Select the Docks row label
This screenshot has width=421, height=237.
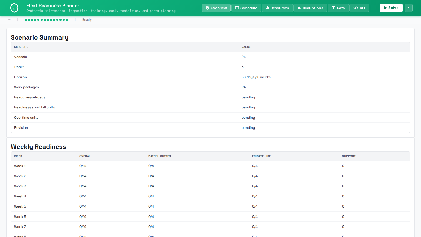click(x=19, y=67)
